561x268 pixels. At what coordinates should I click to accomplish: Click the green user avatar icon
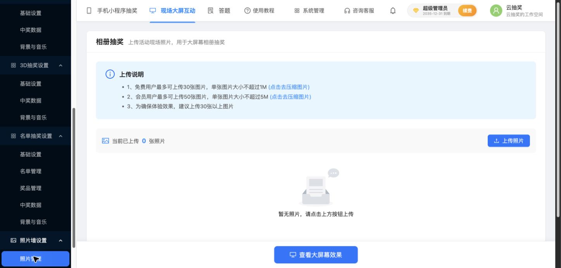click(496, 10)
